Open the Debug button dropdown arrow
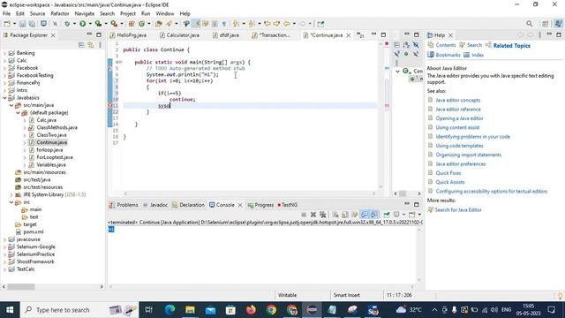 tap(74, 24)
